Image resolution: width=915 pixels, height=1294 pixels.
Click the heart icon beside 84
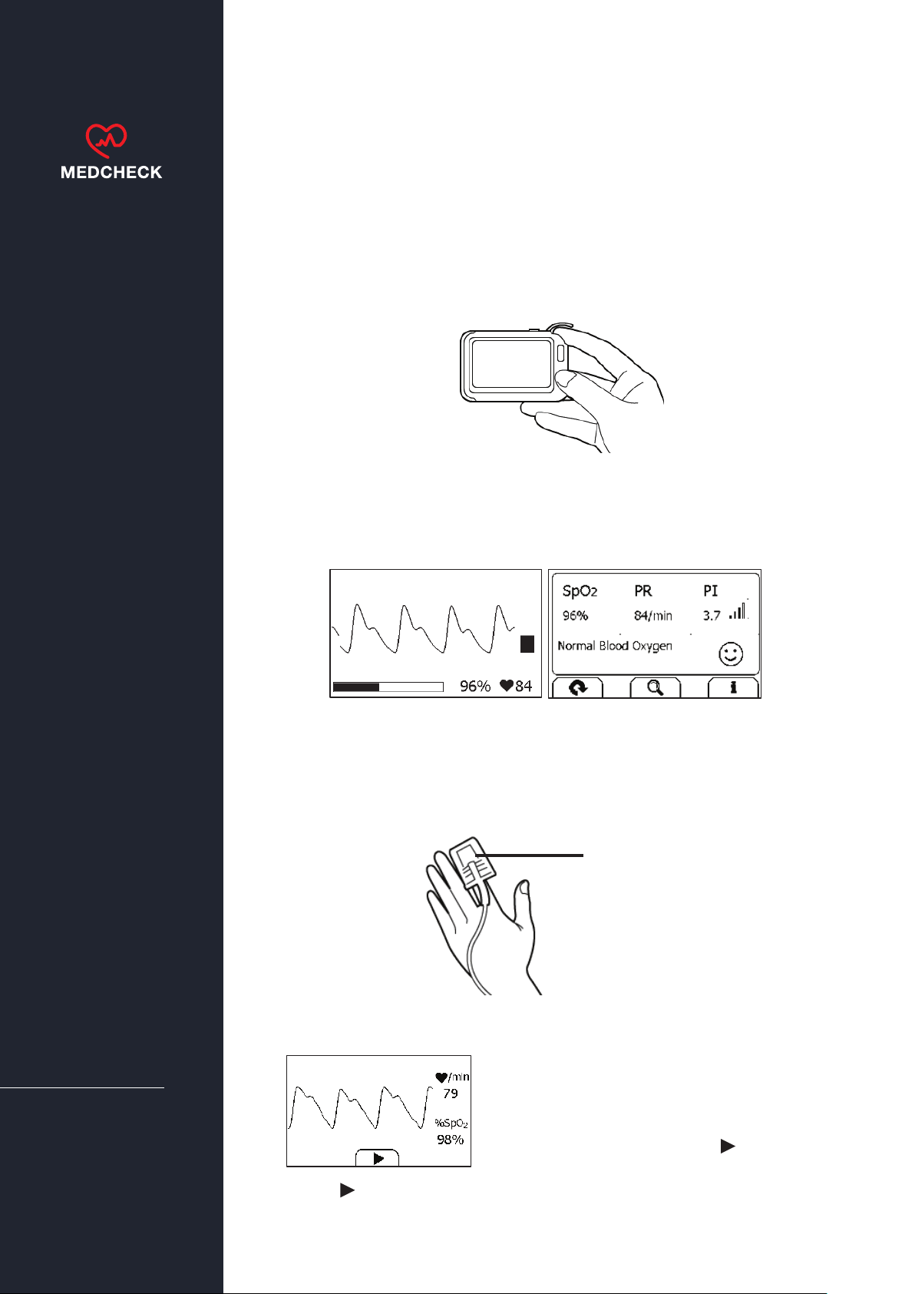pos(507,686)
